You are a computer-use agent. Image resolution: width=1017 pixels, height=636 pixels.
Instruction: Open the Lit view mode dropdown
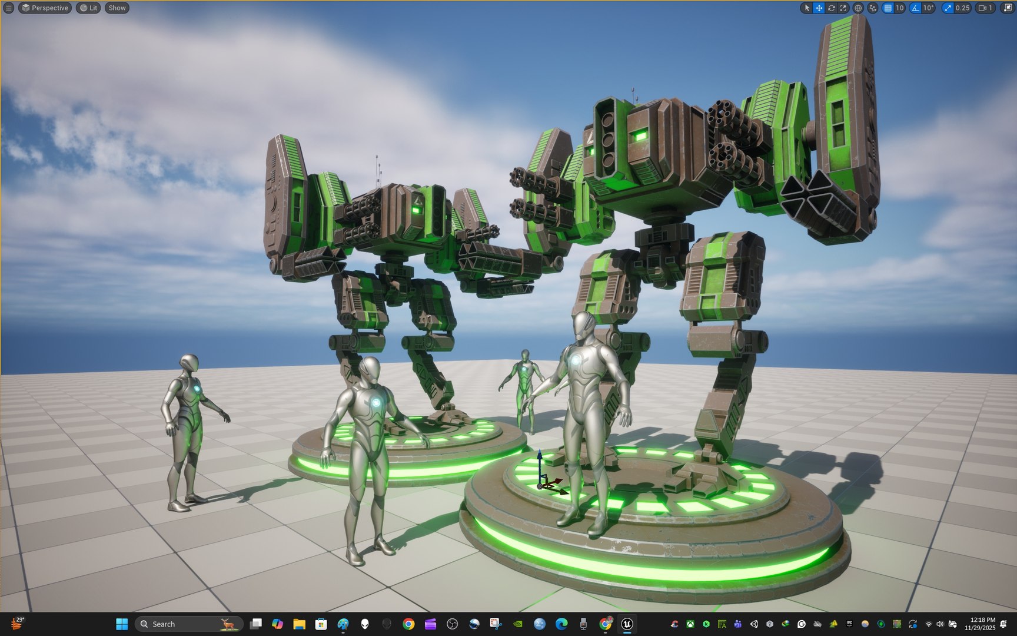point(88,8)
